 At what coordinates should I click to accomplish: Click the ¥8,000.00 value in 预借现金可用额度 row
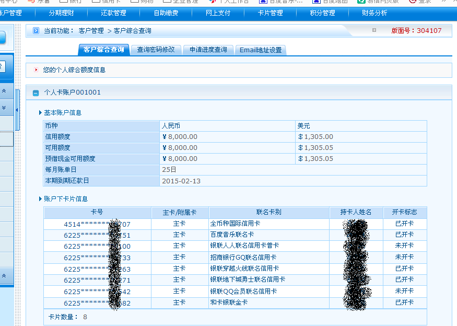tap(180, 159)
